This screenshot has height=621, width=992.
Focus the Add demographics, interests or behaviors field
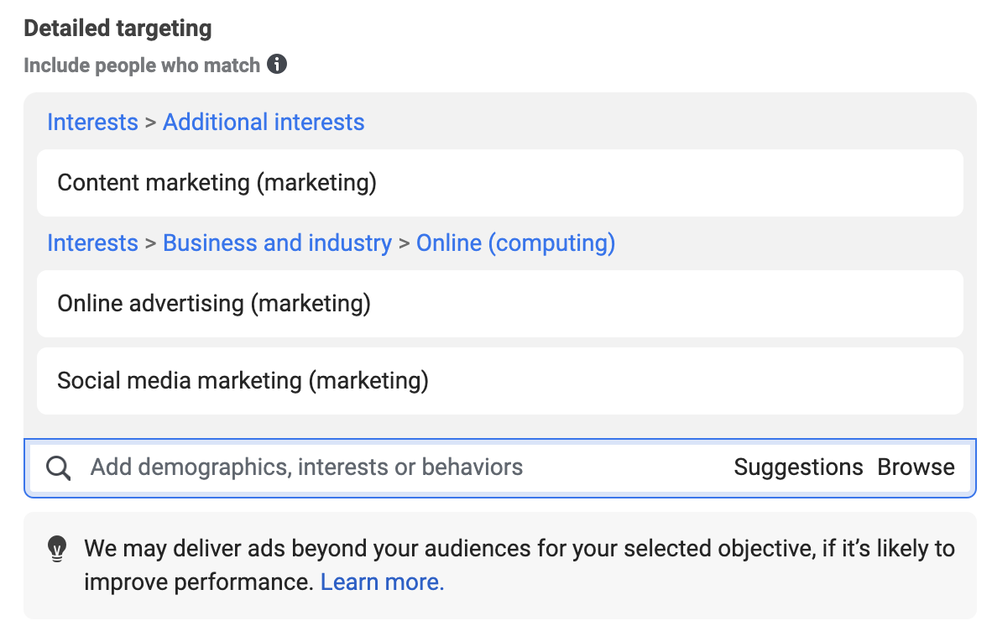point(405,467)
